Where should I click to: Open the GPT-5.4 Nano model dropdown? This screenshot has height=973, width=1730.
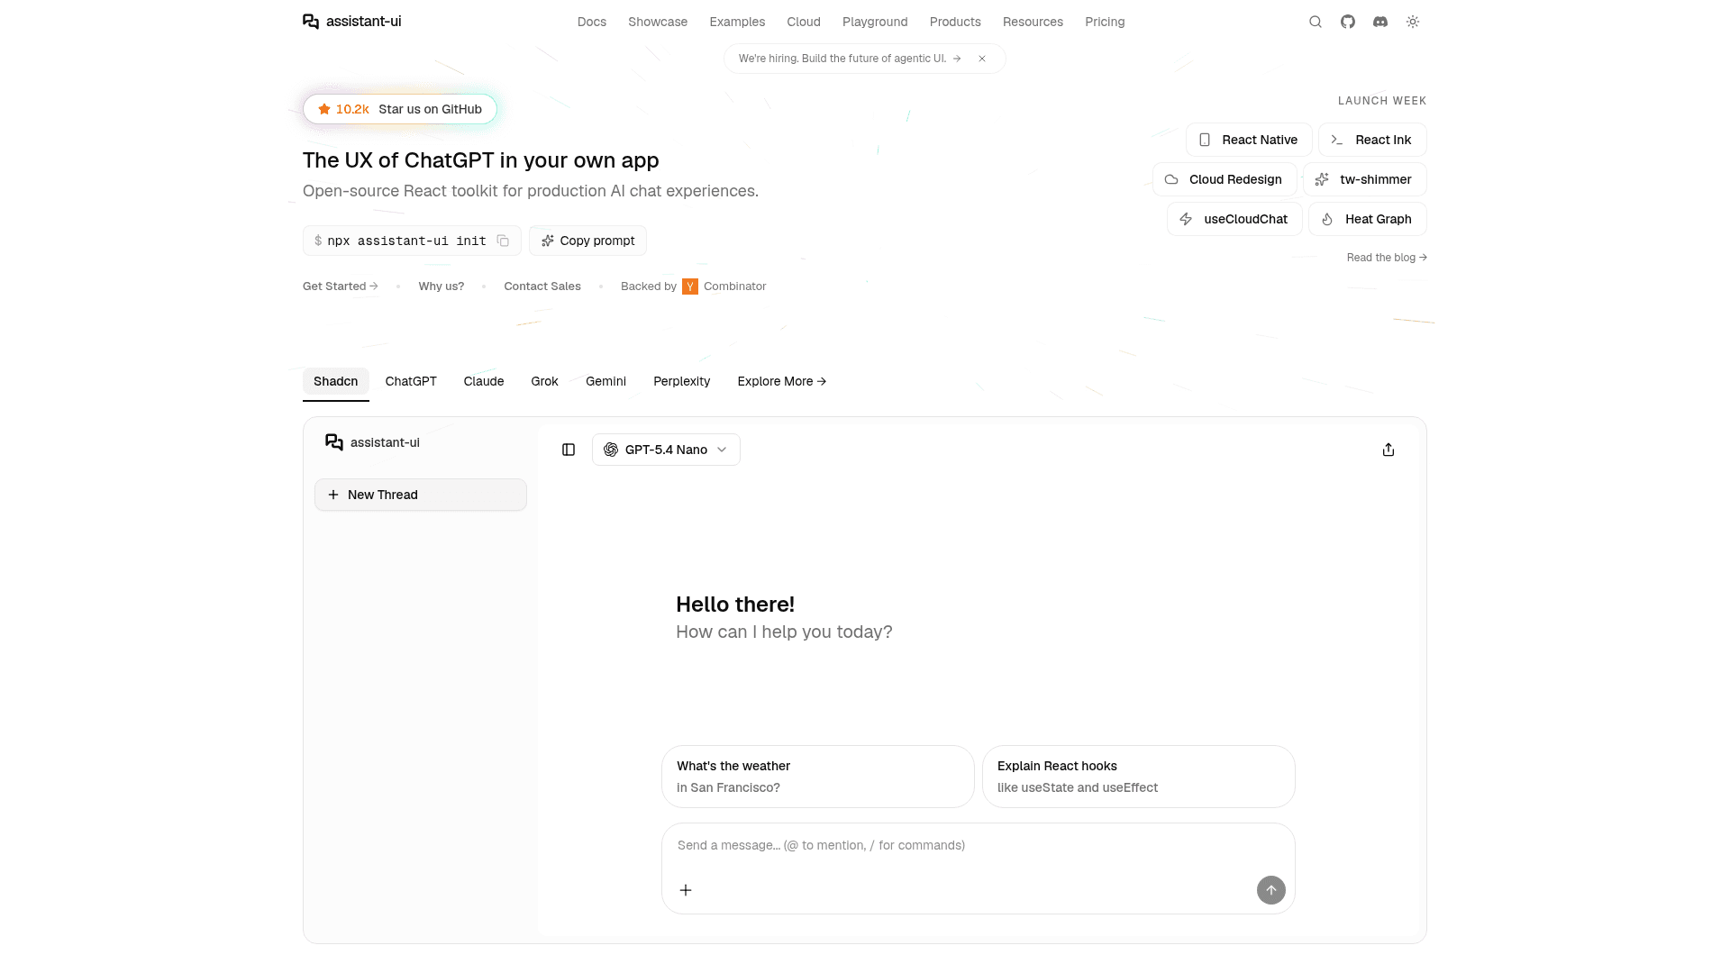click(x=666, y=450)
